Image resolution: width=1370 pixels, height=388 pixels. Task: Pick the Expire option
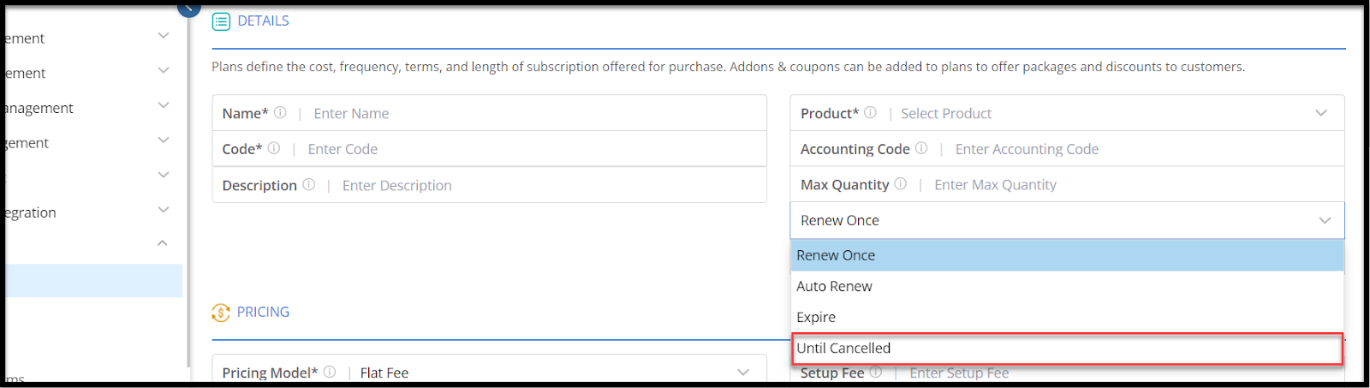click(1067, 317)
